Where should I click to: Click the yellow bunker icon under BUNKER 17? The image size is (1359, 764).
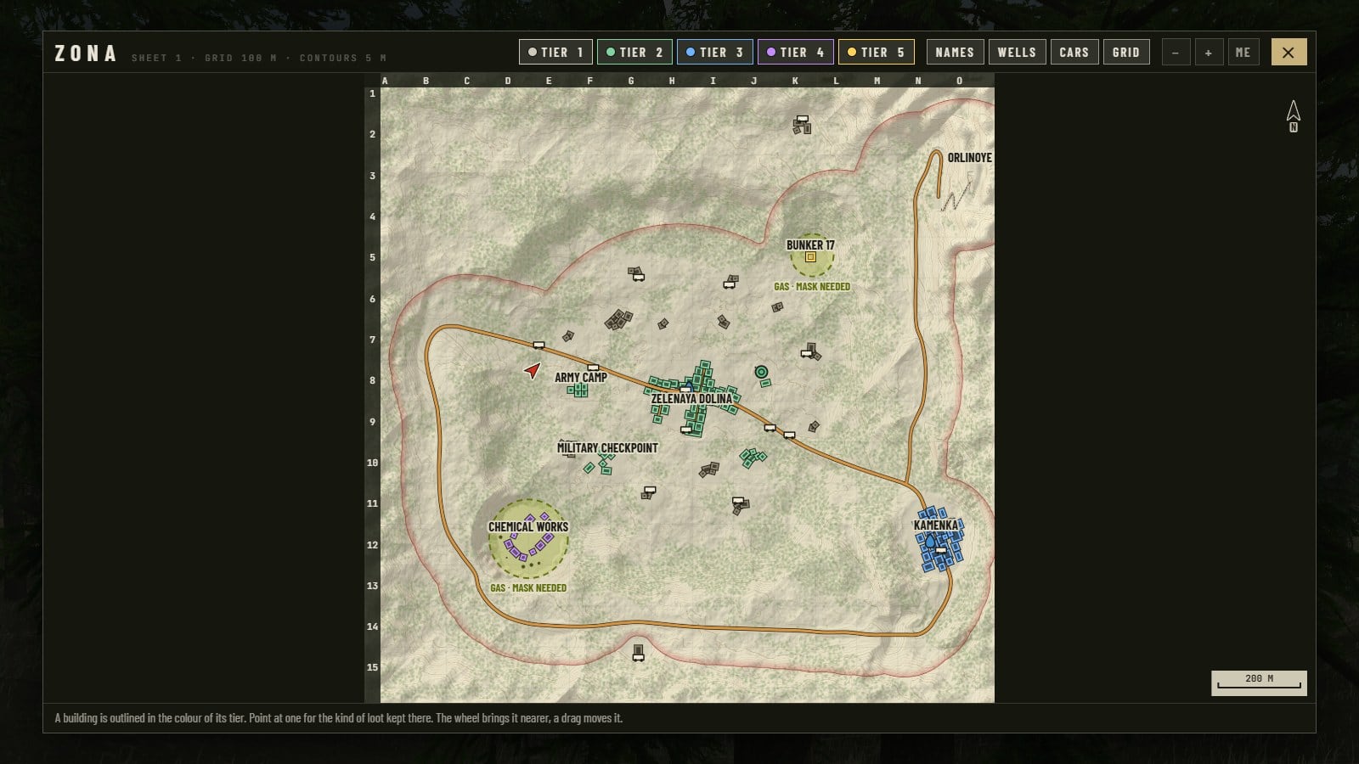point(810,257)
